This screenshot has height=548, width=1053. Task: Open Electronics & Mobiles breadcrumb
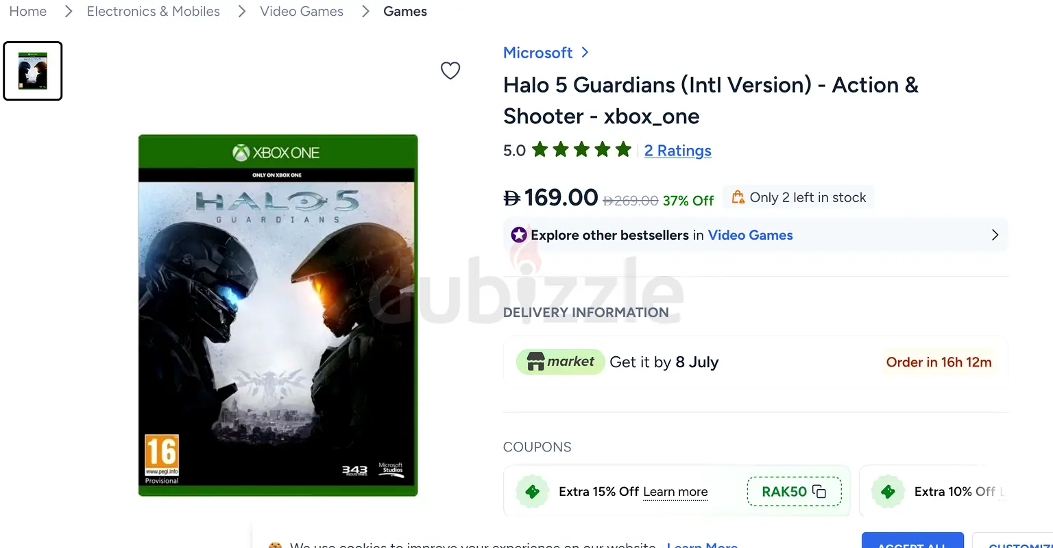[x=154, y=12]
